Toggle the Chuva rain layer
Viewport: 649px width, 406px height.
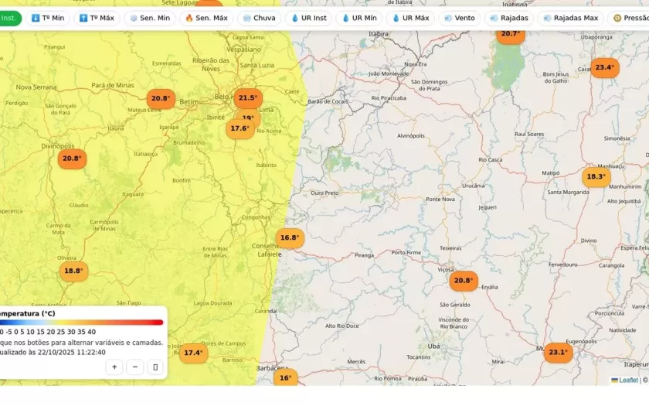tap(258, 18)
